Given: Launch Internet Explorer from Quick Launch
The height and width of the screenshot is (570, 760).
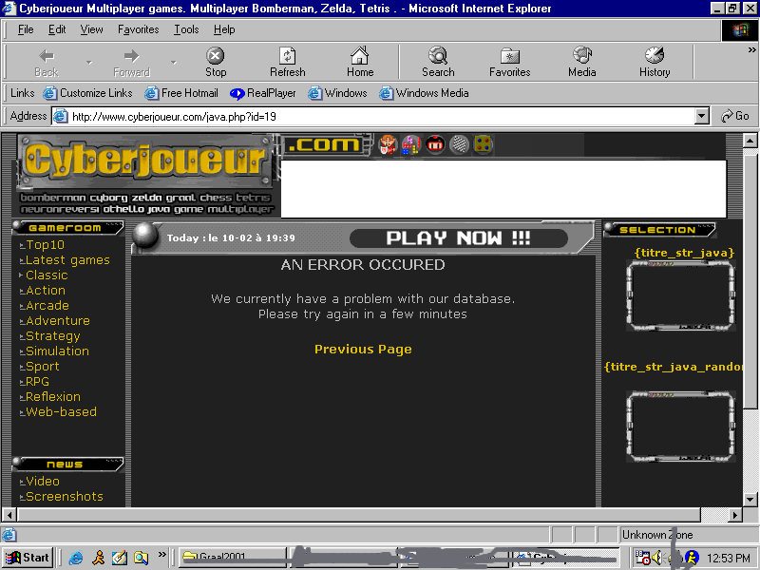Looking at the screenshot, I should (76, 558).
